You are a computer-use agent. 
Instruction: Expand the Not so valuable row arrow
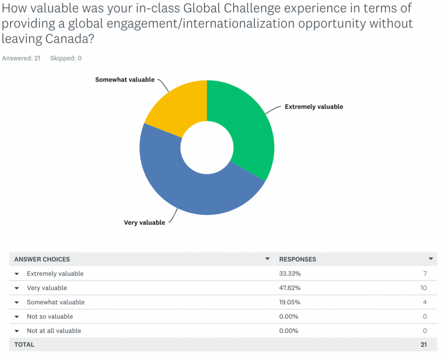click(x=17, y=317)
